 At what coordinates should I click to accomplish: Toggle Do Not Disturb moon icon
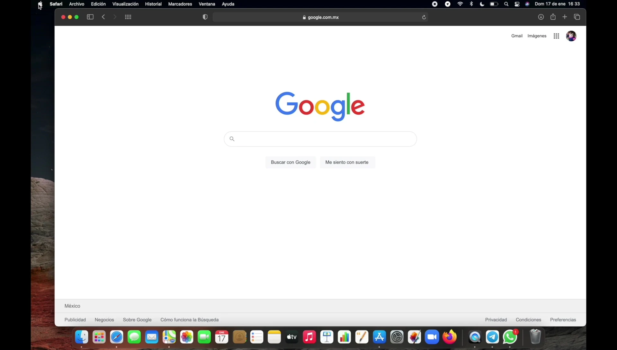[x=482, y=4]
